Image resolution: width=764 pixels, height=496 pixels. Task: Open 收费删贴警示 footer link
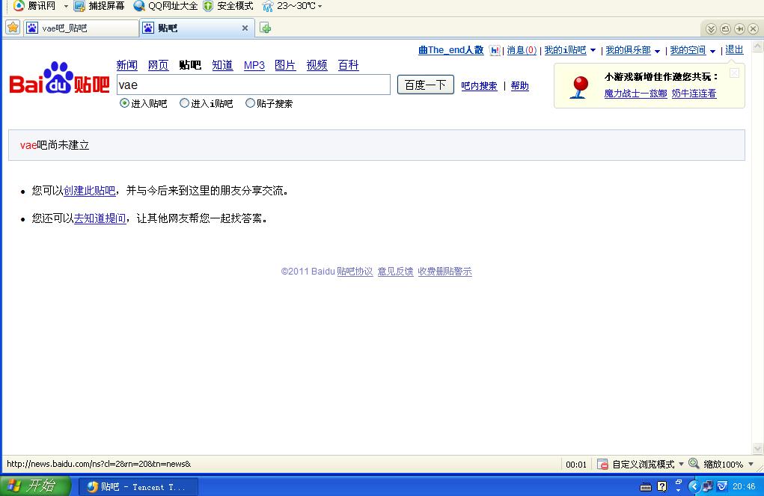(x=444, y=272)
